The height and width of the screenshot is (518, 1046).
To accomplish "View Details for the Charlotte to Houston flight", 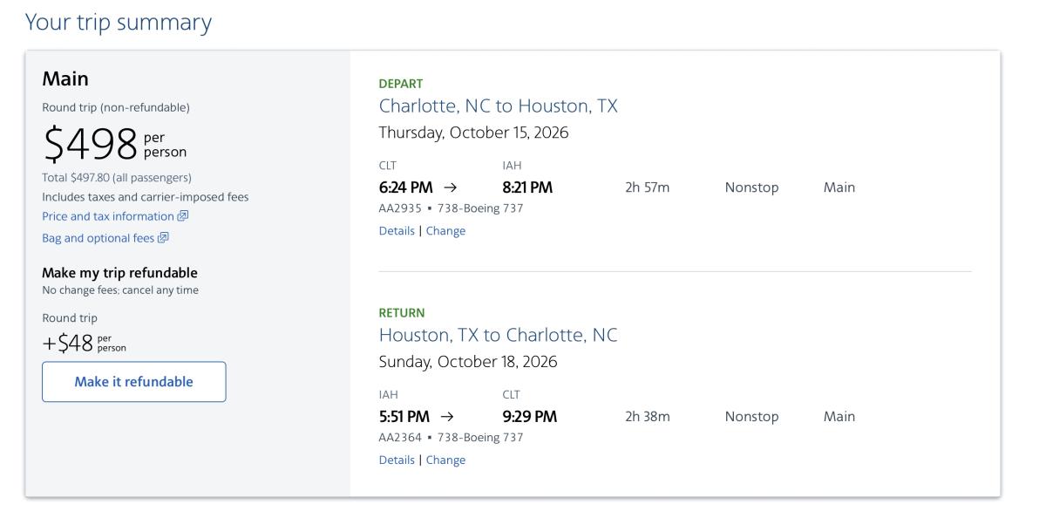I will (397, 231).
